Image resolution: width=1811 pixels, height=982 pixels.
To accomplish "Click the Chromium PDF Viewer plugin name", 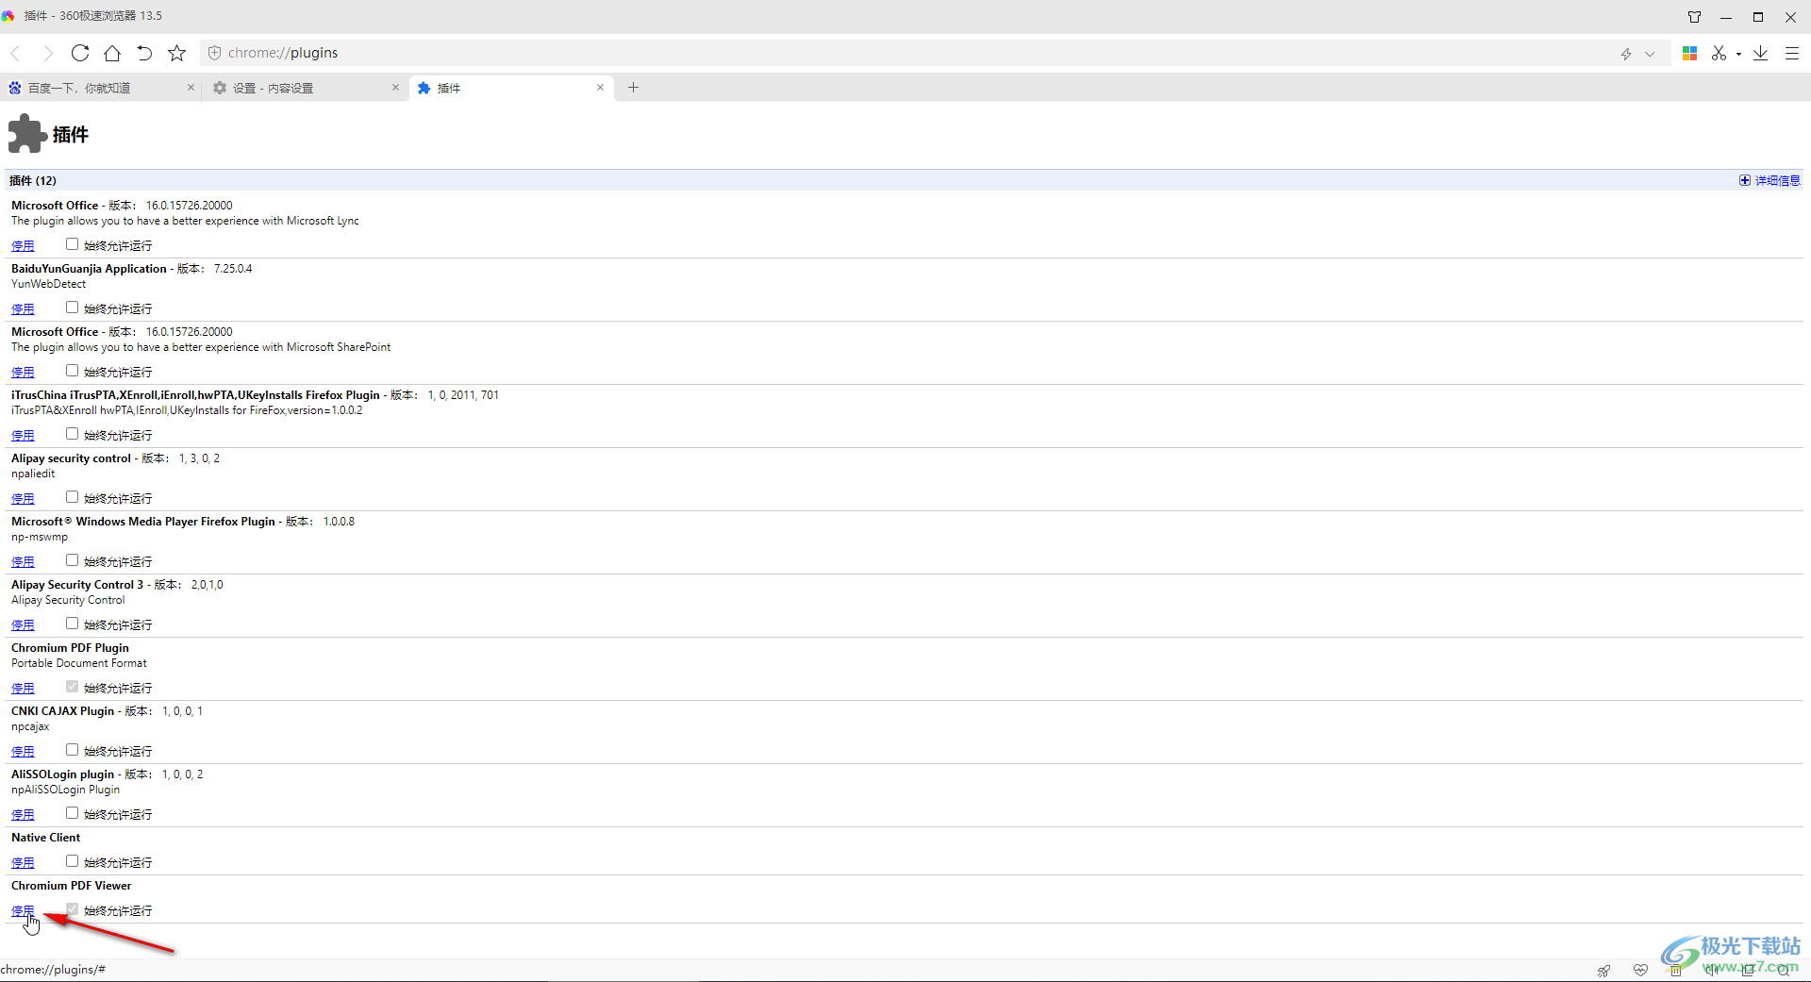I will click(72, 886).
